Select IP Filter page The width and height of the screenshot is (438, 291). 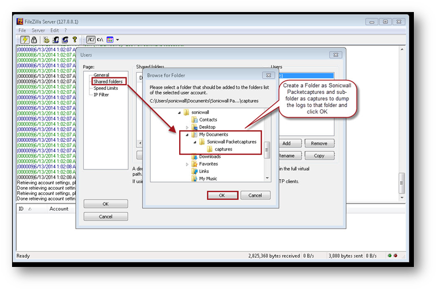[101, 95]
